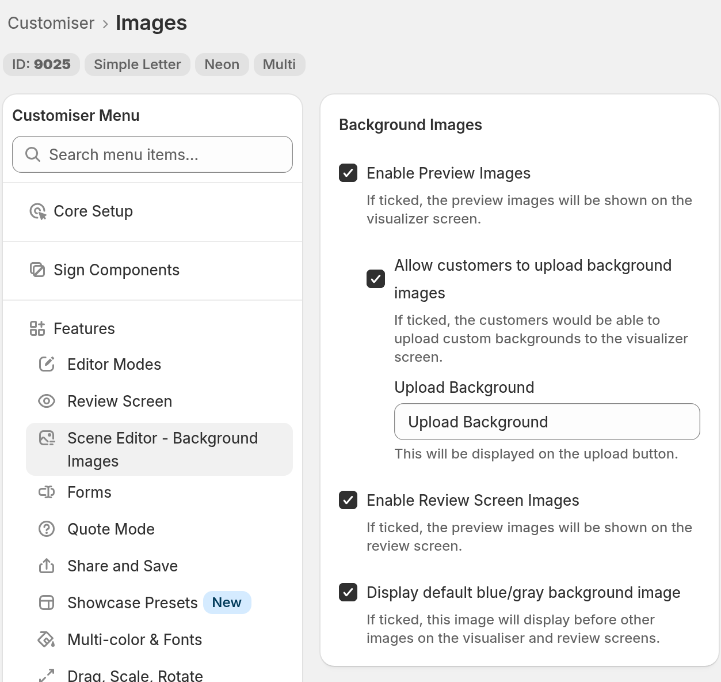Click the Images page title

tap(151, 23)
